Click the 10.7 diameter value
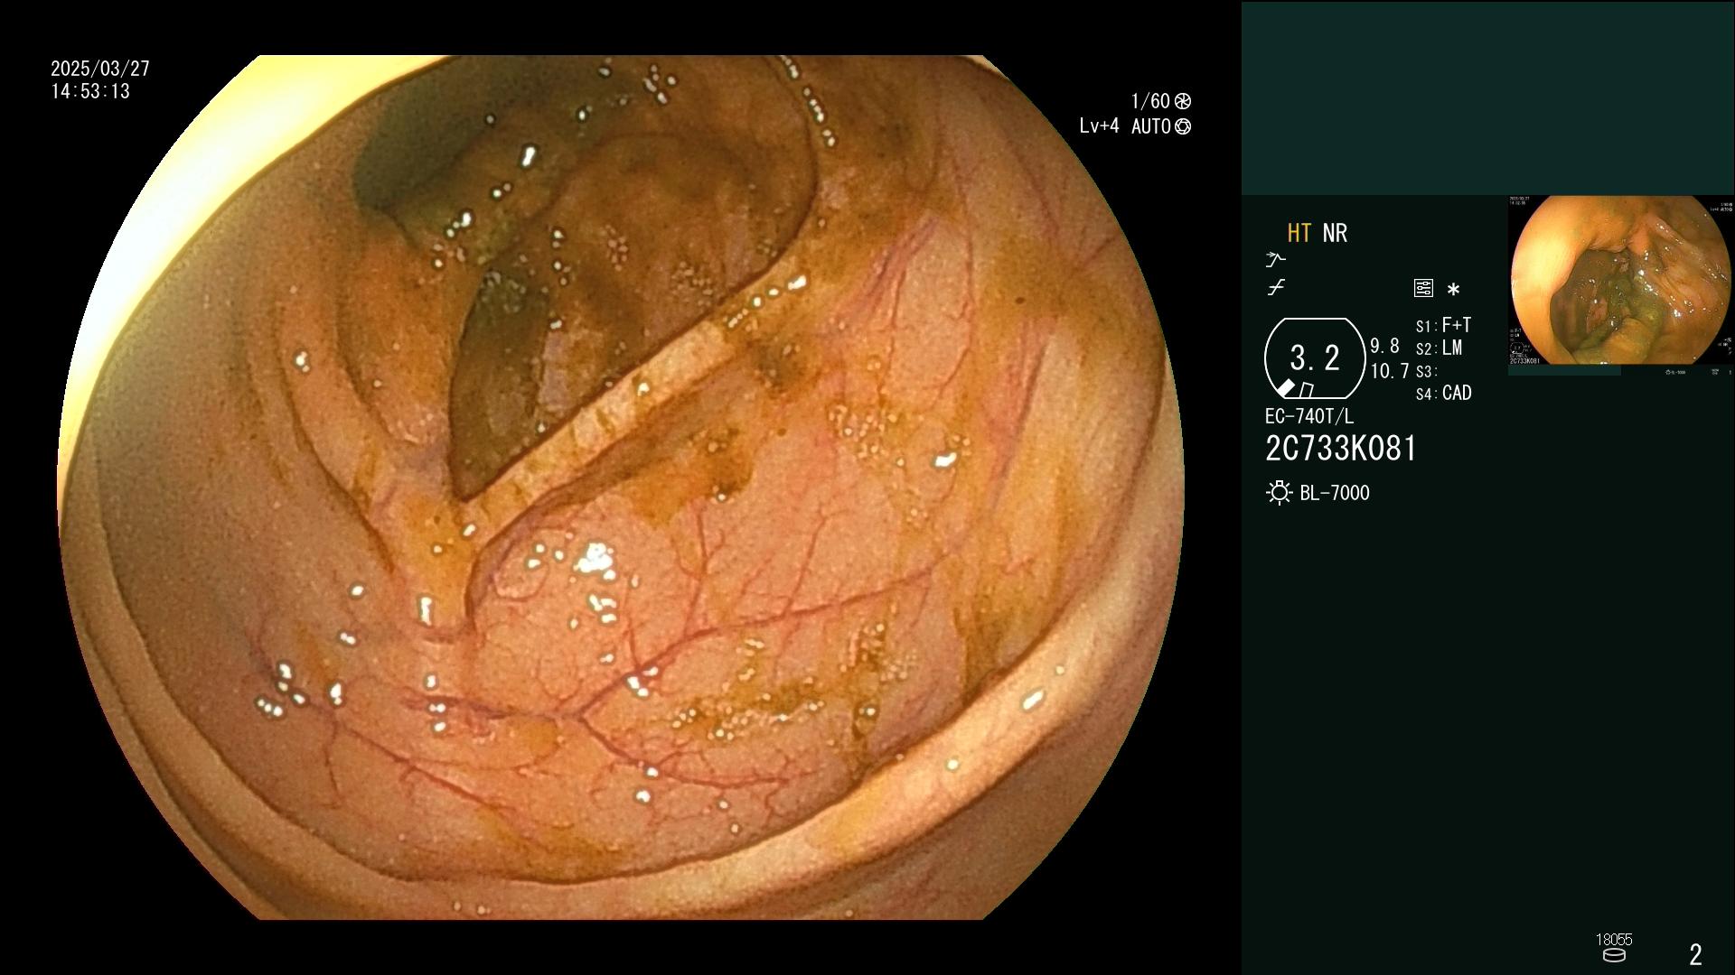1735x975 pixels. 1390,371
